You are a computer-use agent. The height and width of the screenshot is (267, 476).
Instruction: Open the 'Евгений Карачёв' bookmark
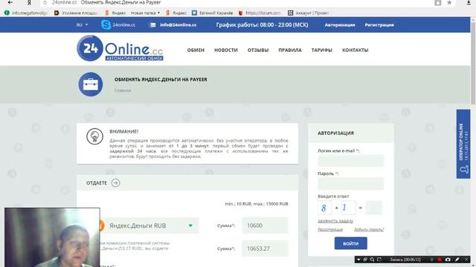click(213, 13)
